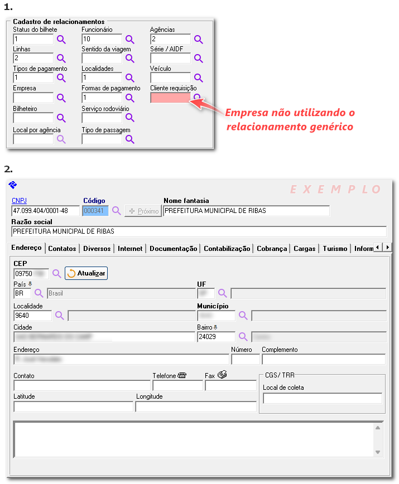Click the Atualizar button
The height and width of the screenshot is (484, 399).
(86, 273)
